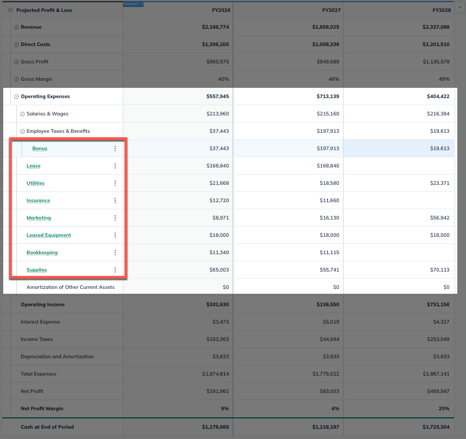Open the Leased Equipment expense link
Screen dimensions: 466x439
tap(49, 235)
